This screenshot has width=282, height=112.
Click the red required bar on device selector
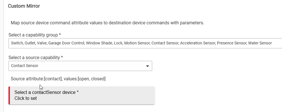[x=9, y=95]
